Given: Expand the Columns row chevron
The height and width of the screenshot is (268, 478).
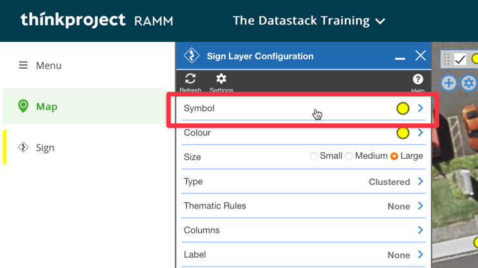Looking at the screenshot, I should coord(421,230).
